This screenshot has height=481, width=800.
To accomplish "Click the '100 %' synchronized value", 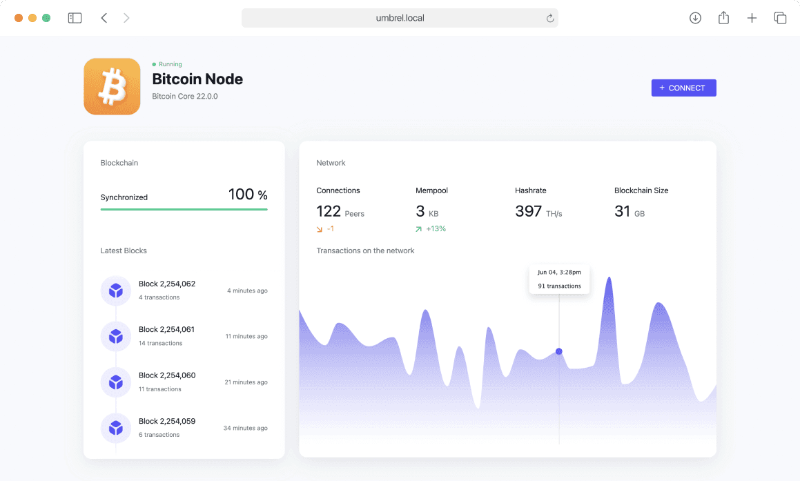I will click(x=248, y=195).
